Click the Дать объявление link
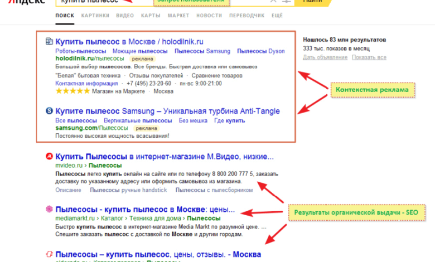Viewport: 435px width, 262px height. click(x=325, y=57)
